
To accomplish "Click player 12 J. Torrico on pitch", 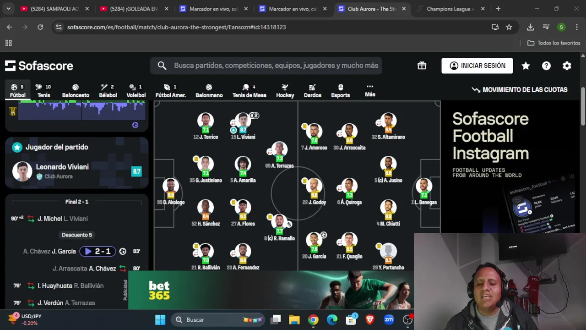I will tap(206, 126).
